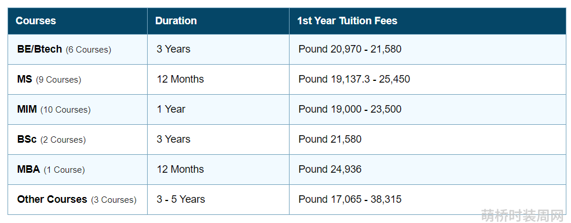Click the 1st Year Tuition Fees header
Image resolution: width=571 pixels, height=223 pixels.
pyautogui.click(x=347, y=21)
